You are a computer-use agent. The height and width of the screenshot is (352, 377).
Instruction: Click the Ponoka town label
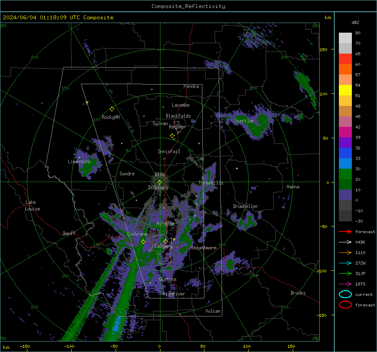[191, 86]
